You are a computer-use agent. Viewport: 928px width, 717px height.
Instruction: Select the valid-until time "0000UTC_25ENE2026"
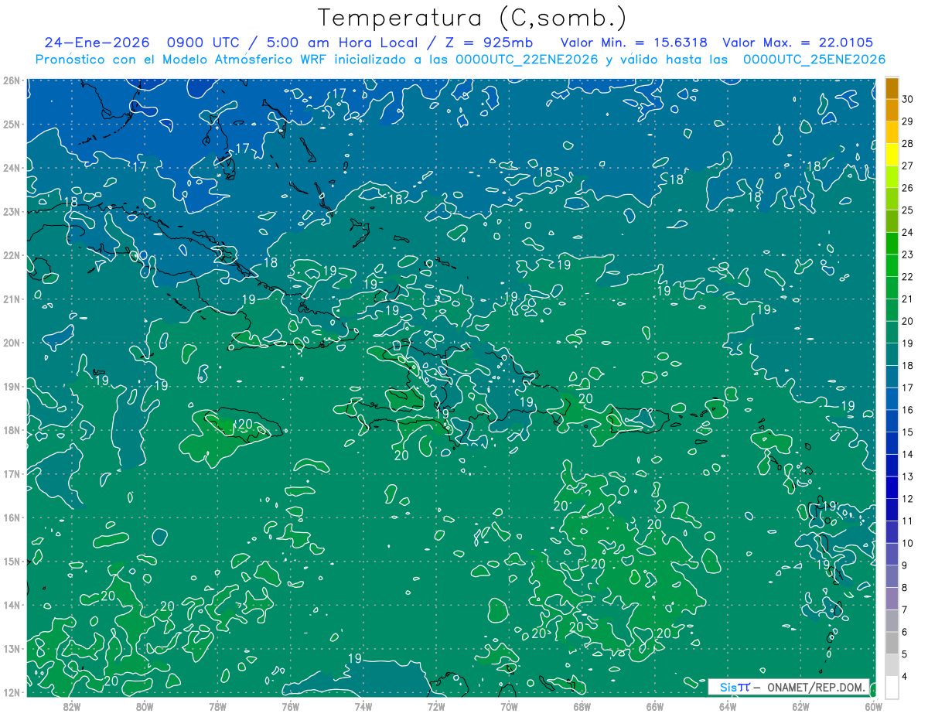pos(814,60)
